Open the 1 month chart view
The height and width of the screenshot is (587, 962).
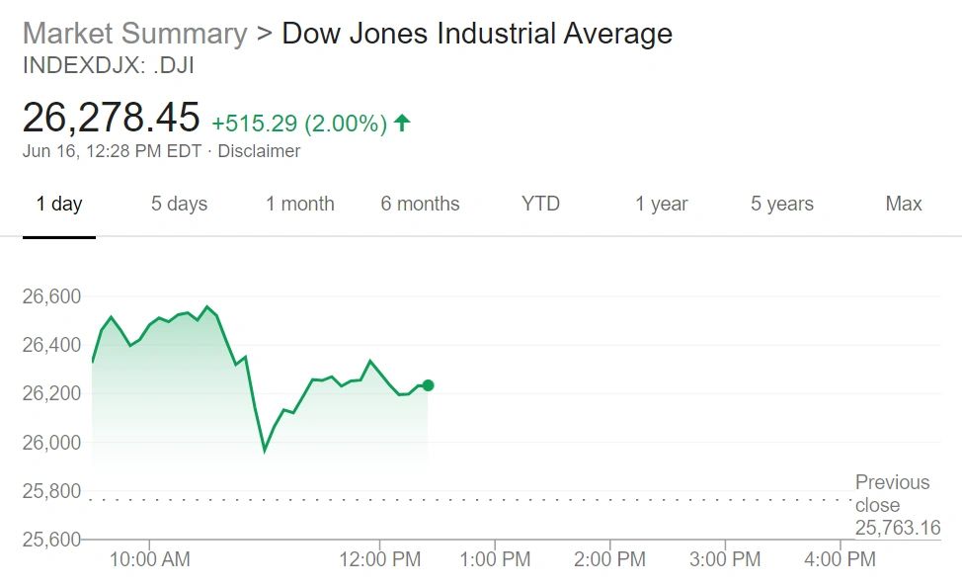[x=299, y=205]
